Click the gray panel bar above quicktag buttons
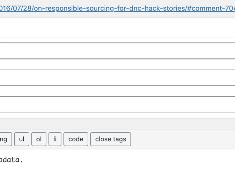 pos(117,124)
